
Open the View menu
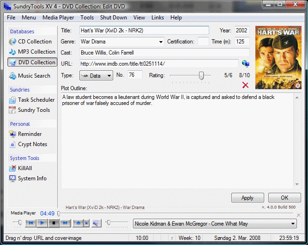click(x=139, y=18)
